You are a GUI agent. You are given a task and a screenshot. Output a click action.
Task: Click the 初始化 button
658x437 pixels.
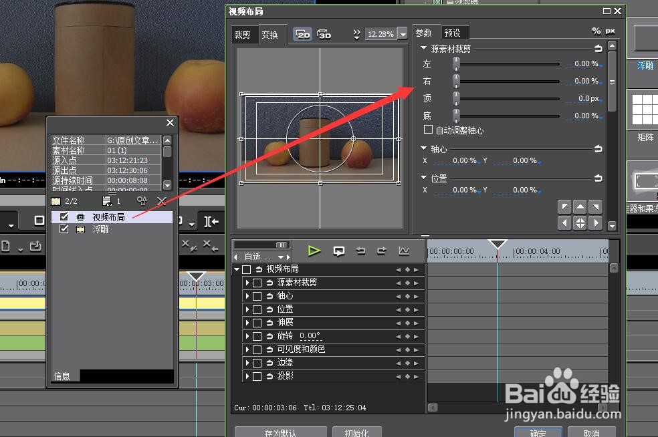click(x=356, y=432)
